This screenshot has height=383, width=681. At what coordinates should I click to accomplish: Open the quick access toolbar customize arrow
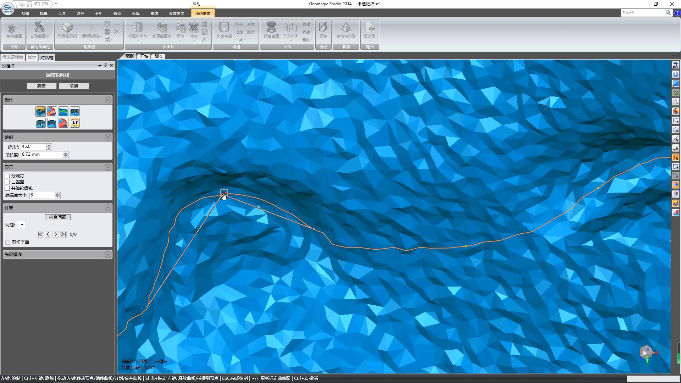[56, 4]
